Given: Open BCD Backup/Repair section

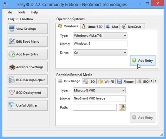Looking at the screenshot, I should pos(28,80).
